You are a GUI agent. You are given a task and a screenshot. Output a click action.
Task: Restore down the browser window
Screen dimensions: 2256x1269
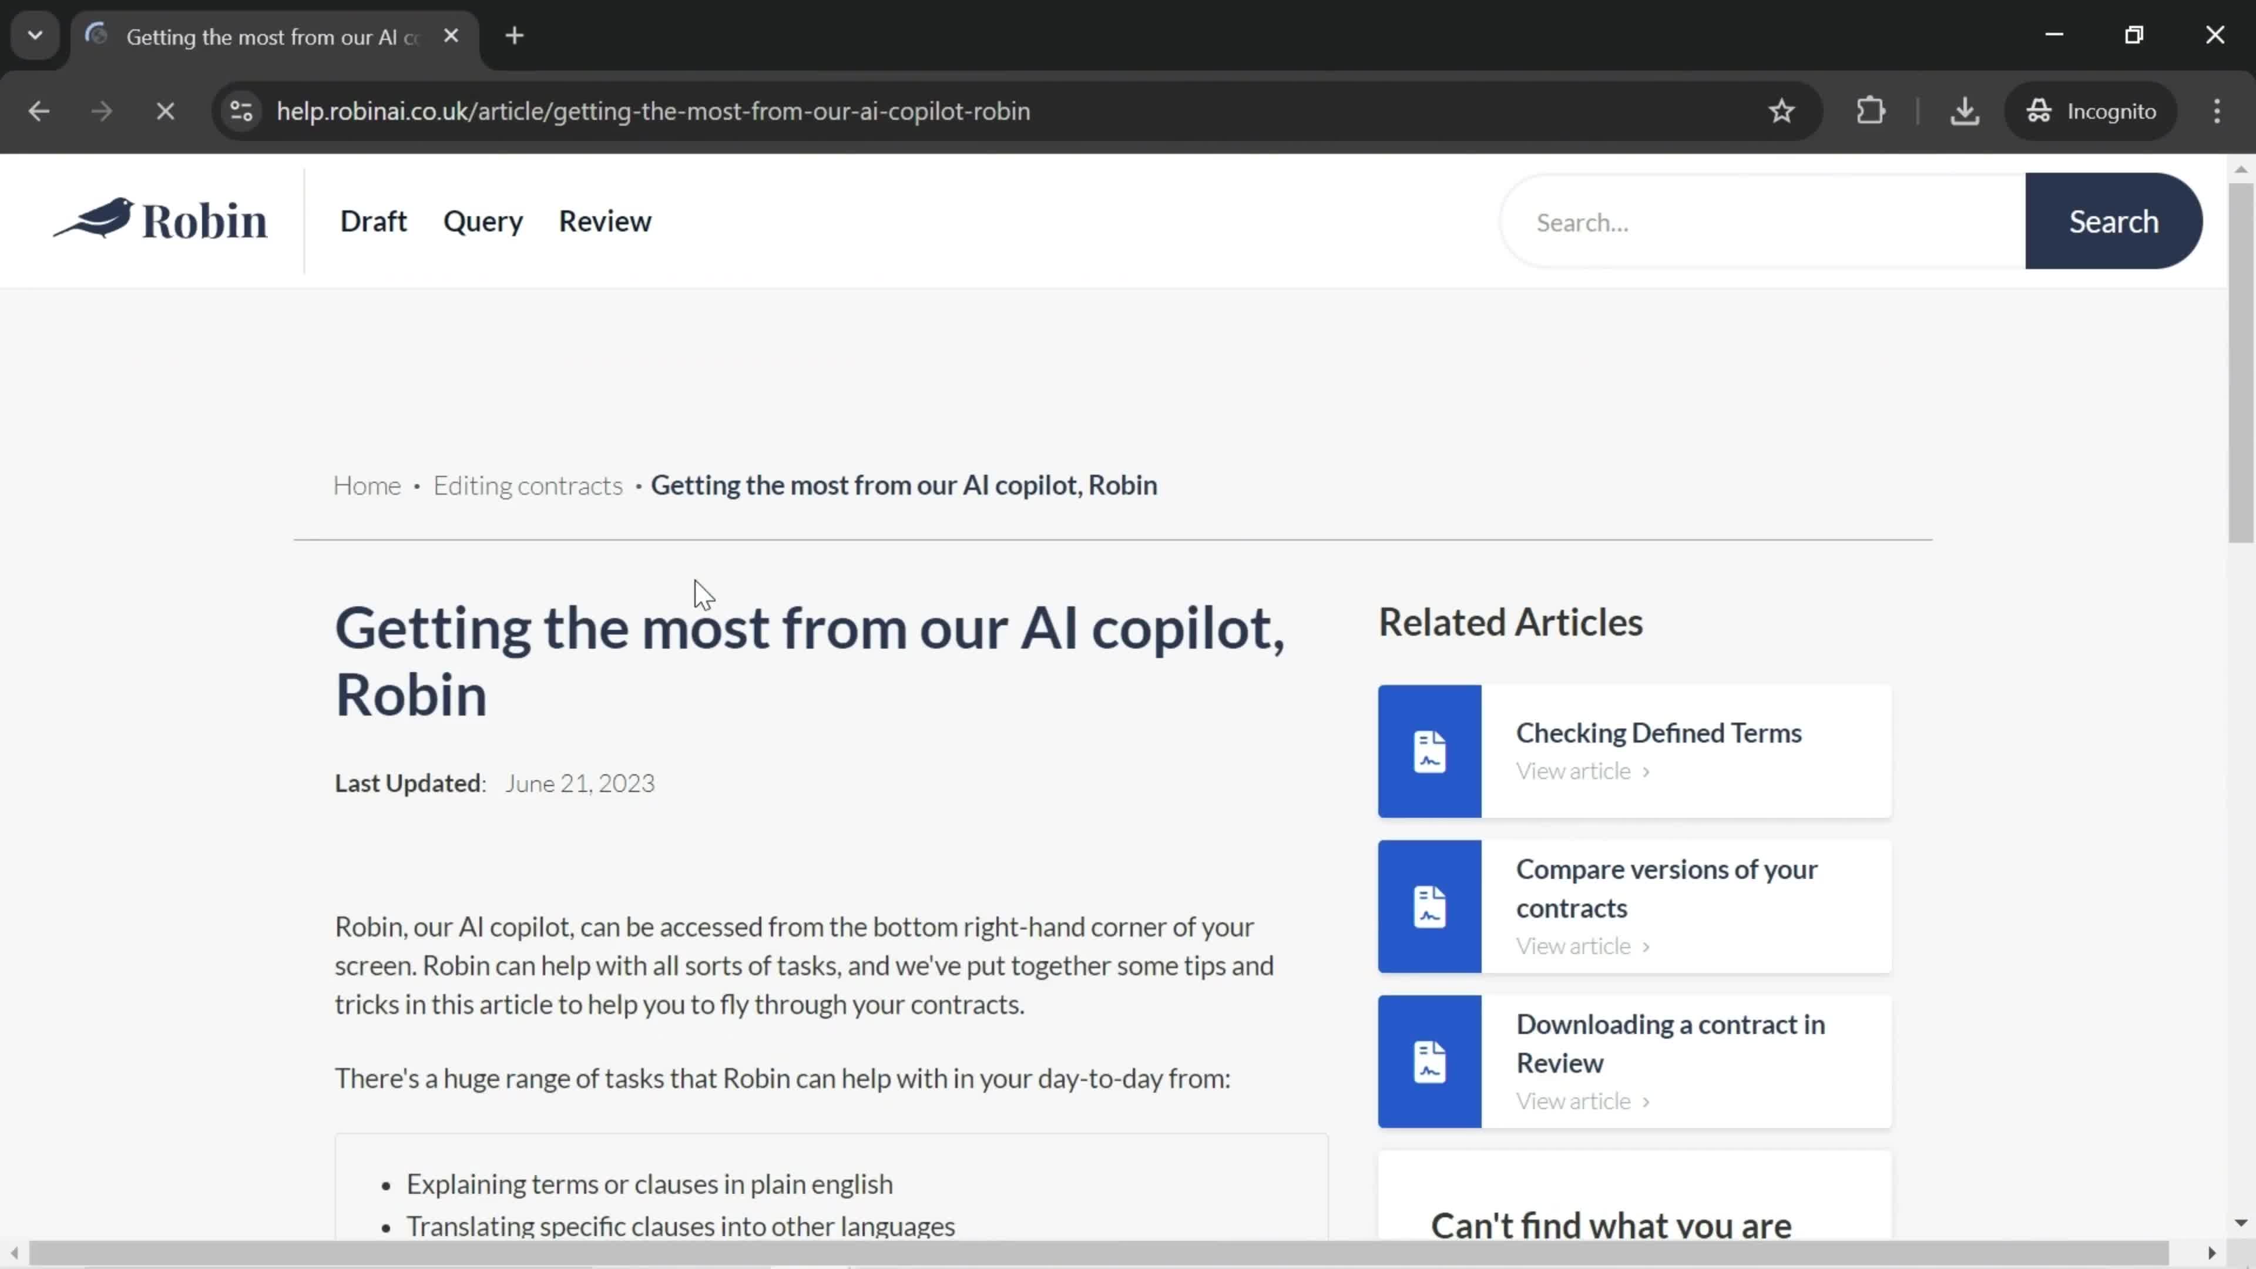(2134, 35)
